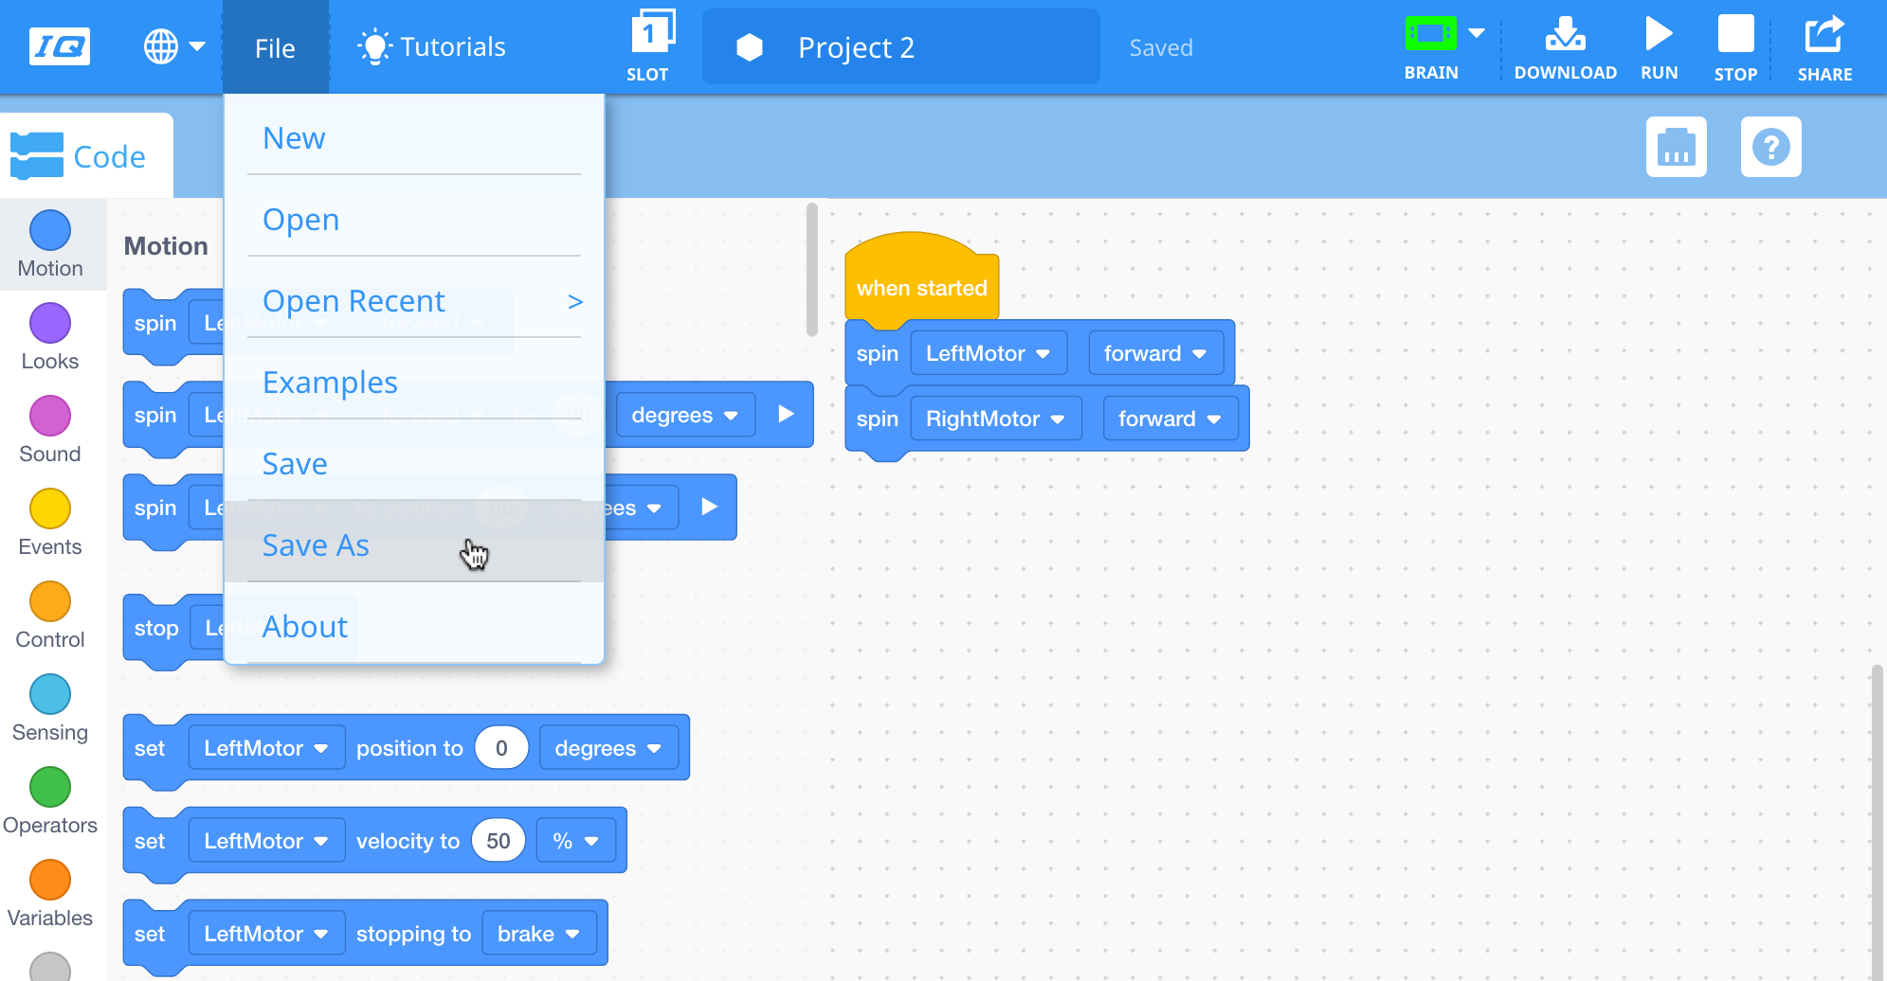Click the BRAIN connection status icon
This screenshot has width=1887, height=981.
(x=1432, y=35)
